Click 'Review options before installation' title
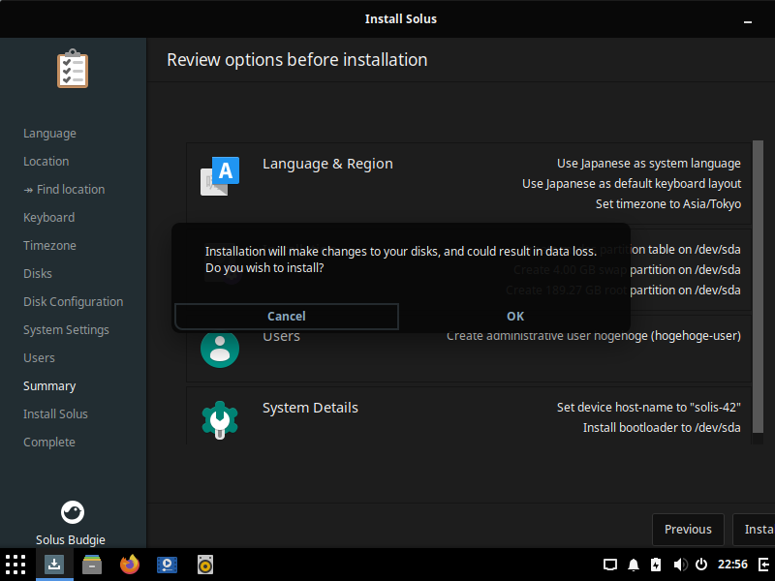Image resolution: width=775 pixels, height=581 pixels. (297, 60)
